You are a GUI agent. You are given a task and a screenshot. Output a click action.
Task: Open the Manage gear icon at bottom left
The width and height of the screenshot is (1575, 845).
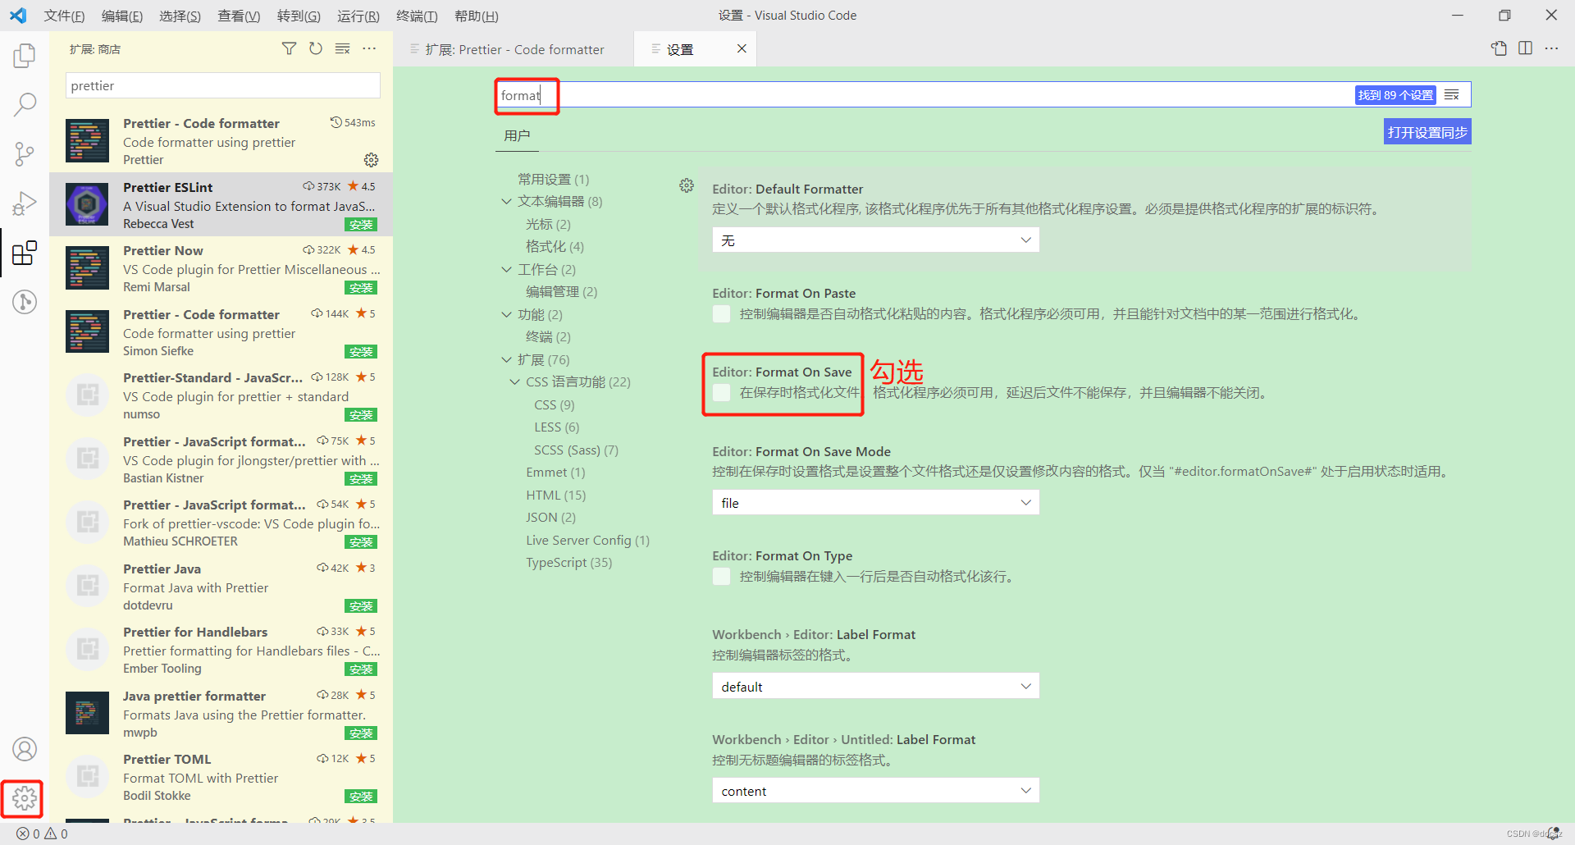pyautogui.click(x=25, y=798)
